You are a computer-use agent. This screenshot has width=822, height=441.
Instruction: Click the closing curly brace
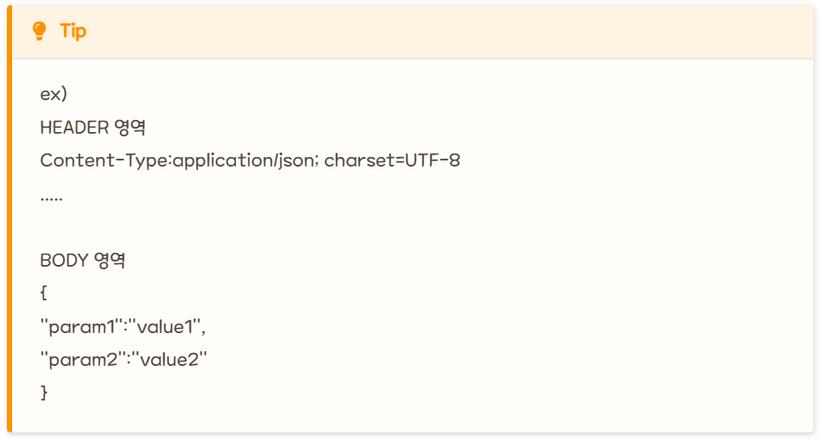coord(44,393)
